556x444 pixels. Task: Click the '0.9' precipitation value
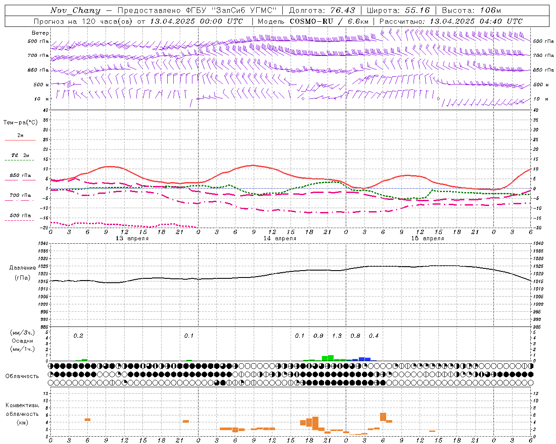pyautogui.click(x=318, y=336)
